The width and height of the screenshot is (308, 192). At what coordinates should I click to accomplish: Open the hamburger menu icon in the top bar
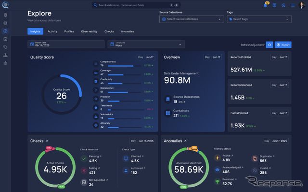[293, 5]
